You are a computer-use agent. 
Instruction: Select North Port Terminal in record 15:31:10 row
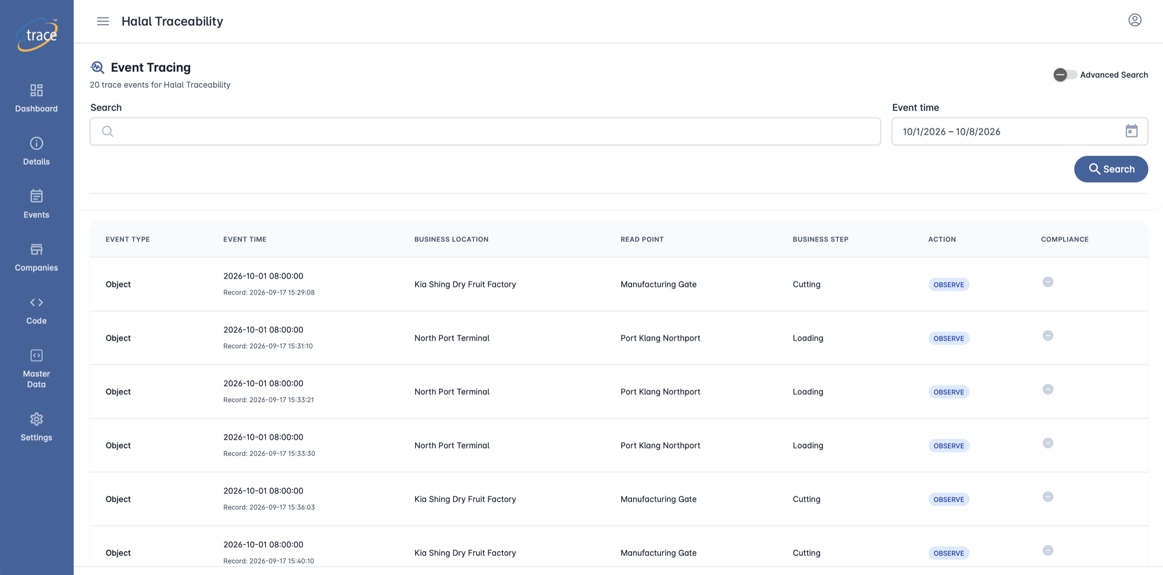(452, 338)
